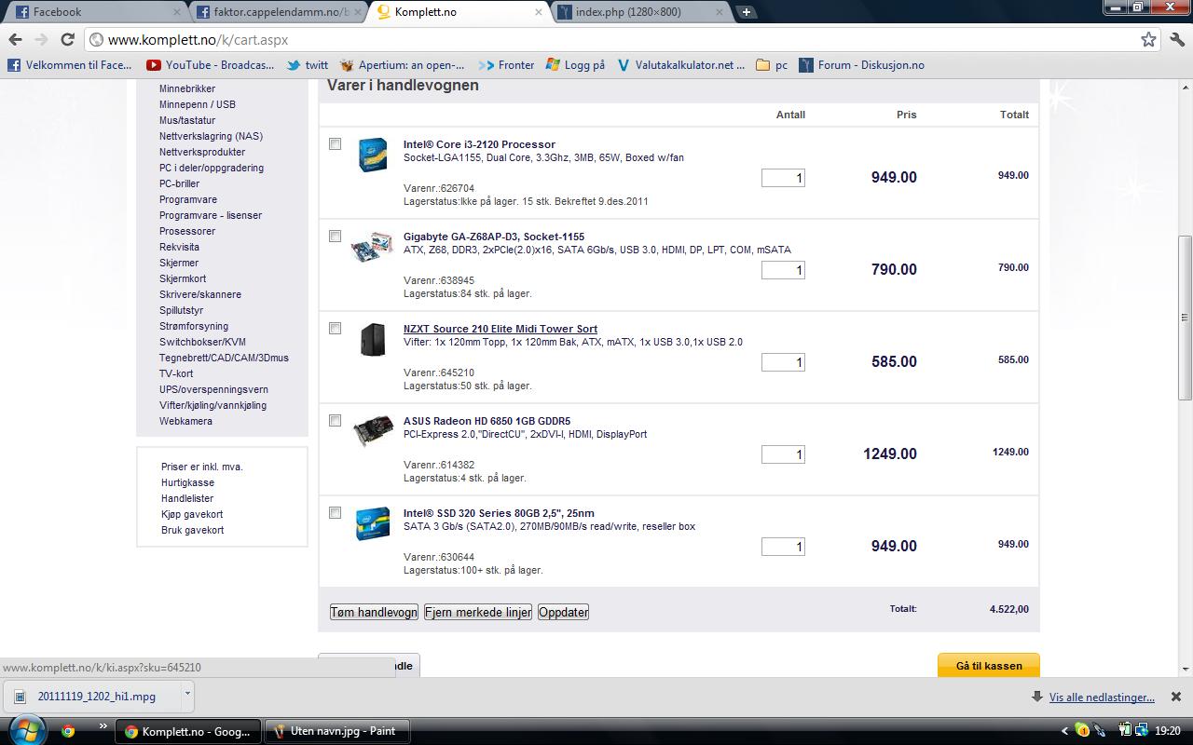Reload the page with refresh icon
This screenshot has height=745, width=1193.
(x=67, y=40)
